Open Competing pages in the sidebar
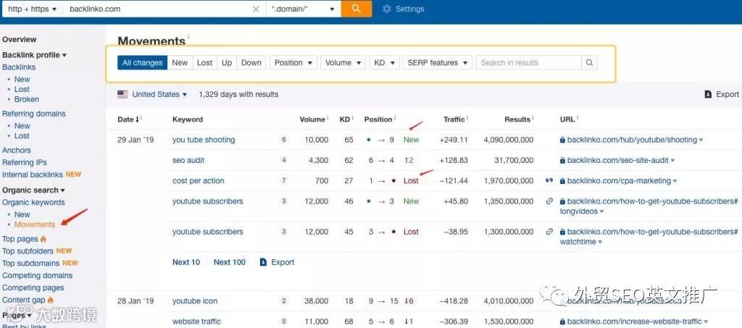Screen dimensions: 742x328 point(33,287)
